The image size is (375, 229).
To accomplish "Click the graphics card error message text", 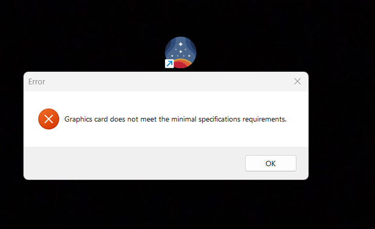I will coord(175,119).
